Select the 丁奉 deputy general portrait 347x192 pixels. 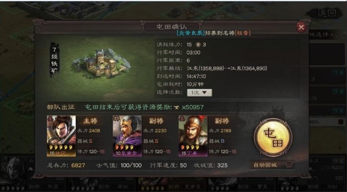(x=193, y=136)
